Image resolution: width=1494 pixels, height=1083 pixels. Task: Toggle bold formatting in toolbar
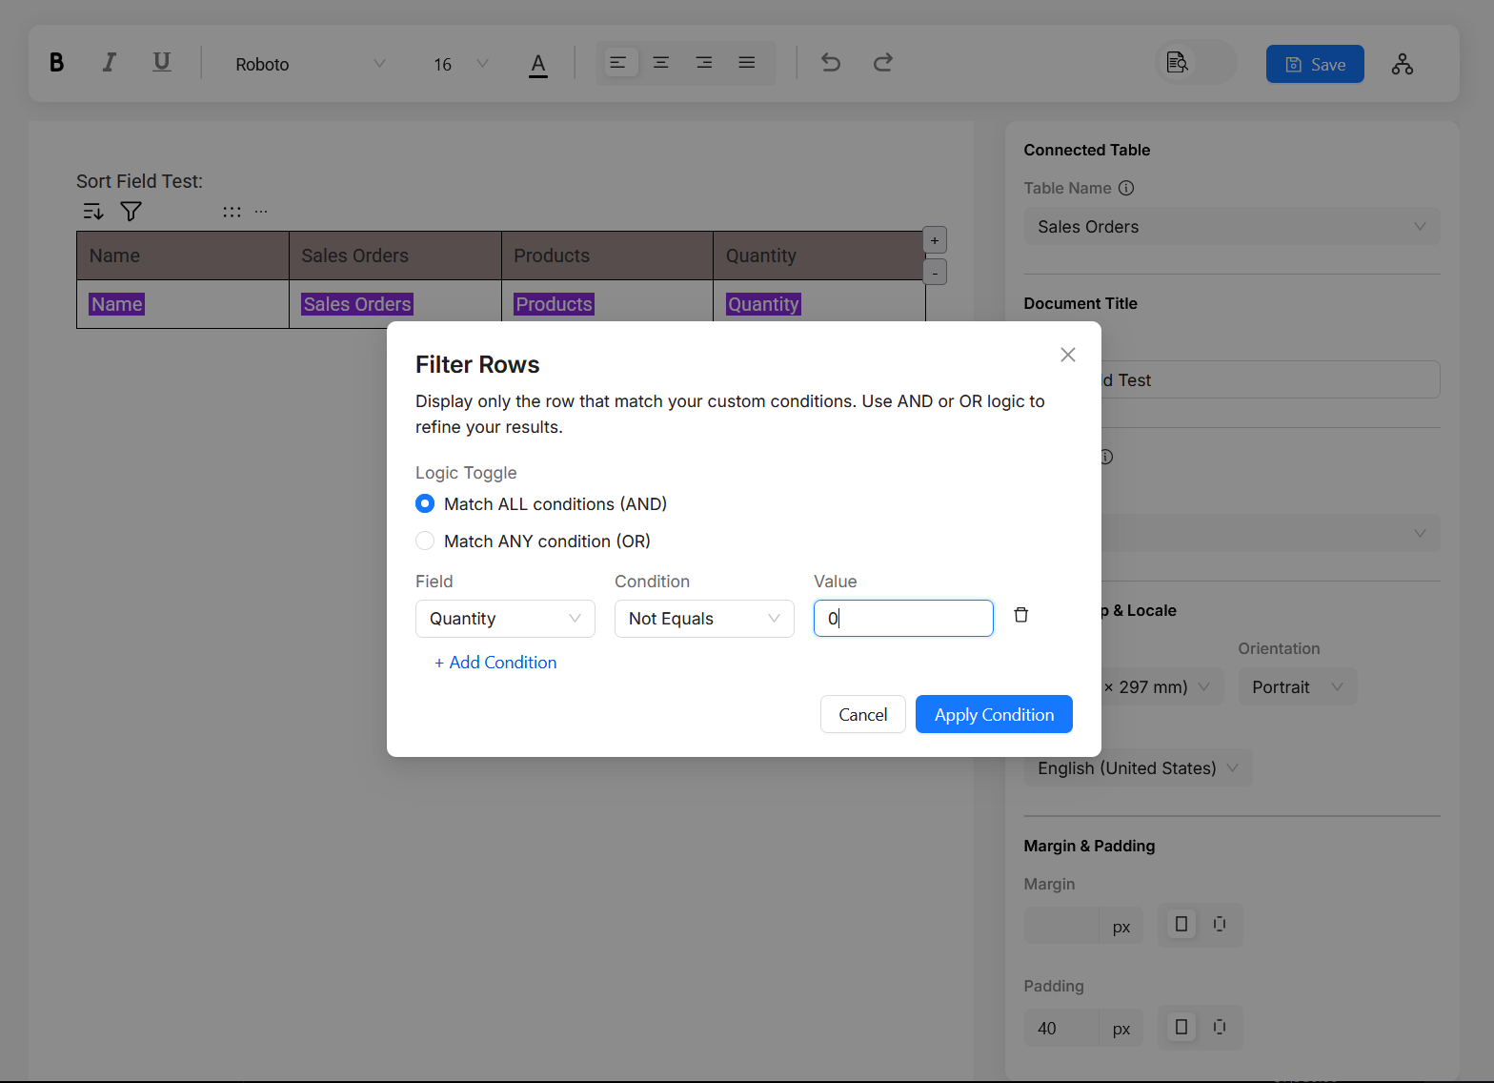[x=56, y=63]
